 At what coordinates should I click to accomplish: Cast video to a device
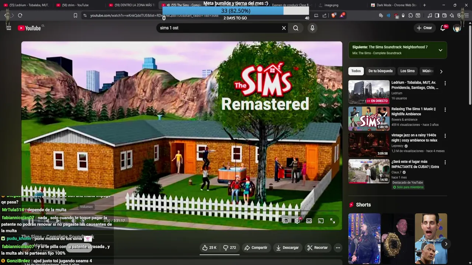coord(321,221)
